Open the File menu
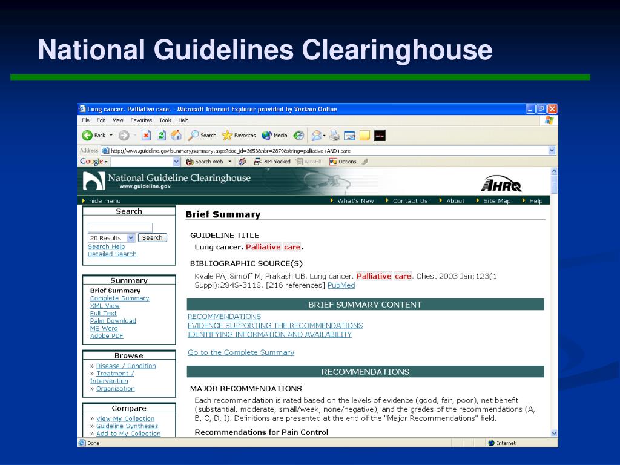The width and height of the screenshot is (620, 465). pyautogui.click(x=85, y=120)
